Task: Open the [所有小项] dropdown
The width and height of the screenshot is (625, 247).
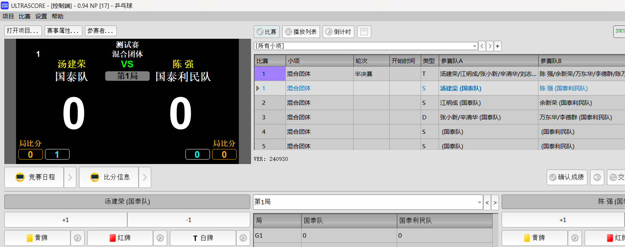Action: 474,46
